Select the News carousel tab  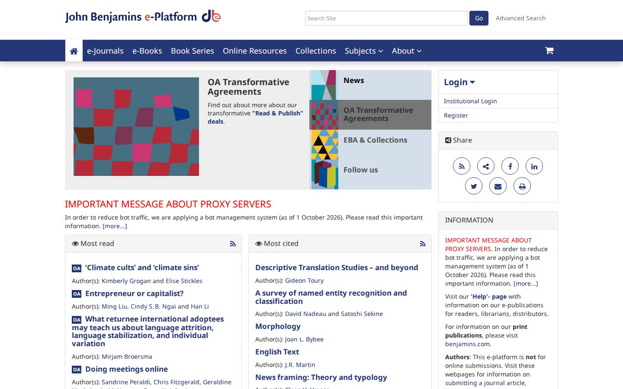pos(371,85)
